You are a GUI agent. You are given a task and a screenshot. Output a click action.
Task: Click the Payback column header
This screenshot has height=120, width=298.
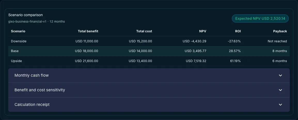click(280, 31)
